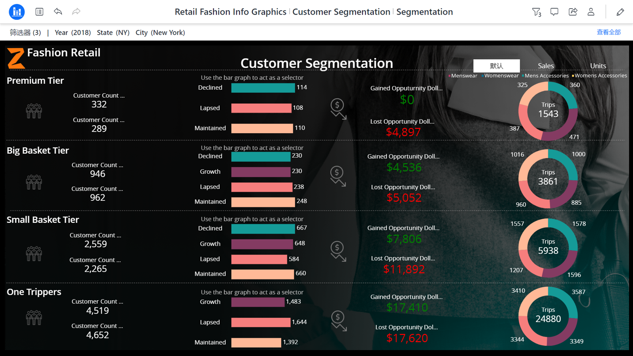Click the Womens Accessories legend swatch
Screen dimensions: 633x356
pos(573,76)
